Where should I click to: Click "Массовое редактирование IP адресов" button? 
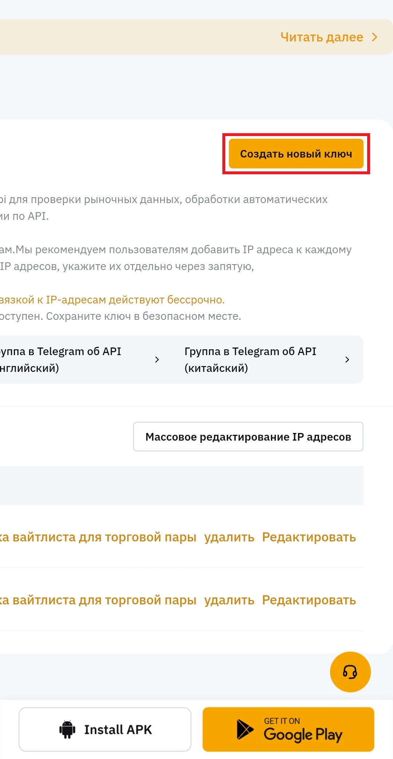(248, 437)
